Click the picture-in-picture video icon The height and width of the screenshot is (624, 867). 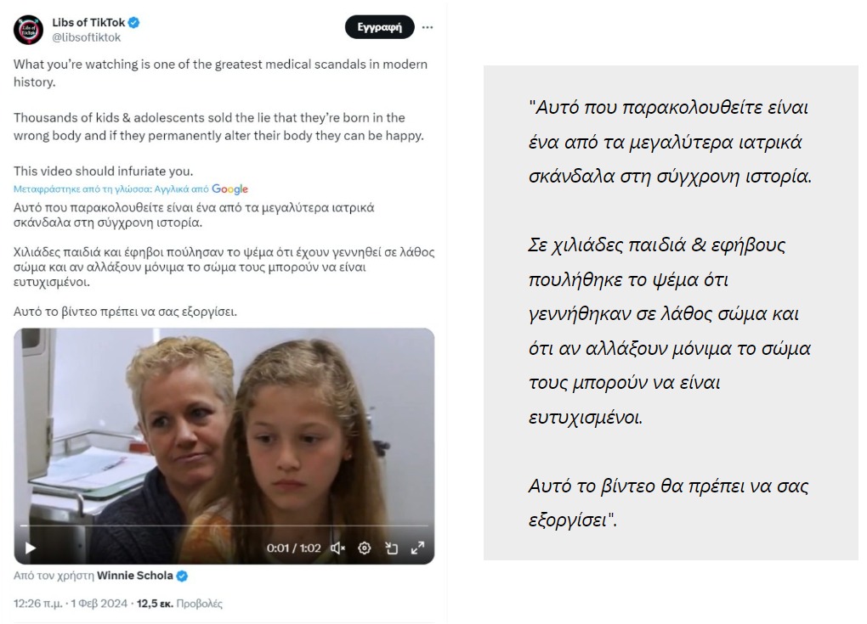[x=392, y=548]
